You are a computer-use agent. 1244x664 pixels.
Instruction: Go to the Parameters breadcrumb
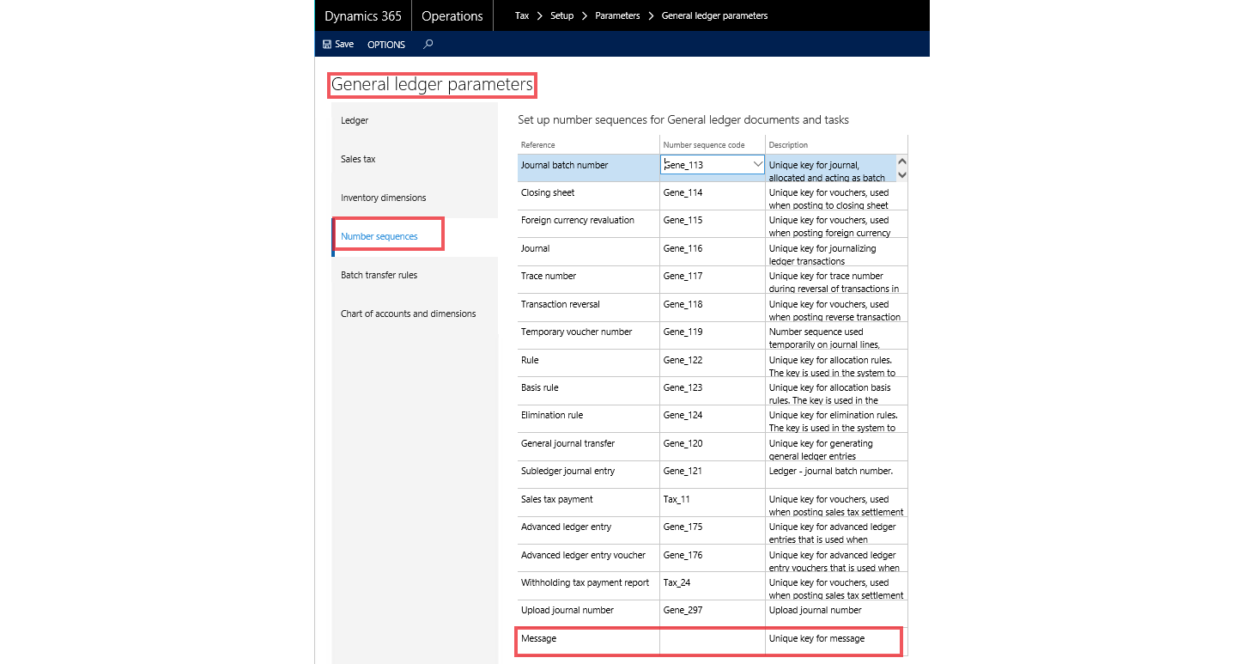617,15
